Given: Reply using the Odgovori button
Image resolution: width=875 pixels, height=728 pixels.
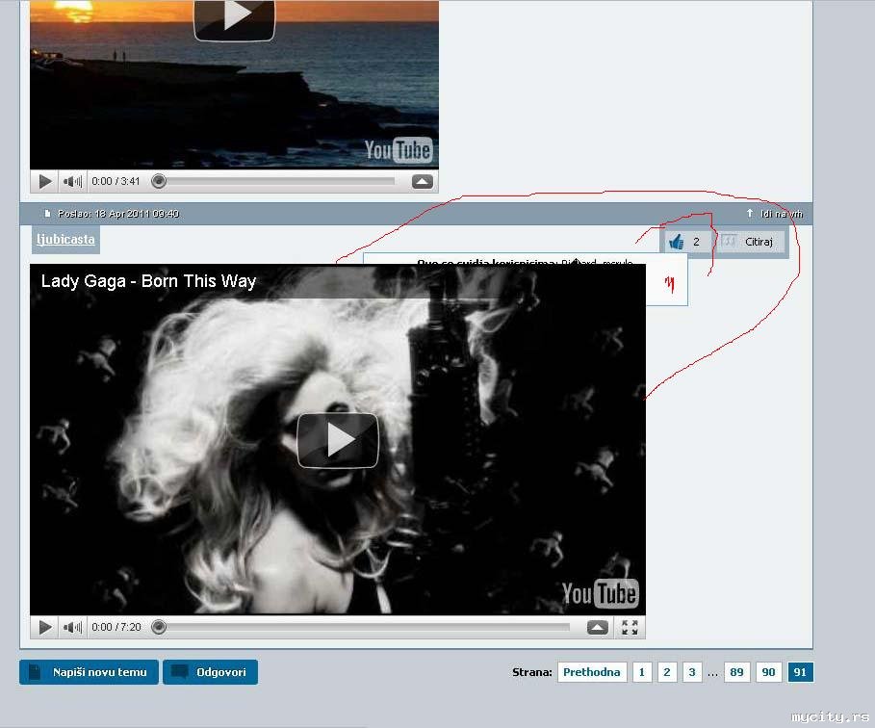Looking at the screenshot, I should 211,672.
